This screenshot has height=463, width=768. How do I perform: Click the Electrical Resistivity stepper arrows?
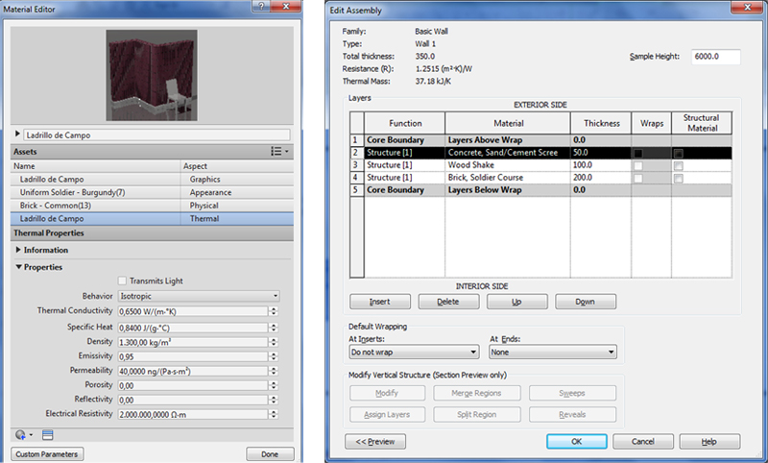point(274,415)
